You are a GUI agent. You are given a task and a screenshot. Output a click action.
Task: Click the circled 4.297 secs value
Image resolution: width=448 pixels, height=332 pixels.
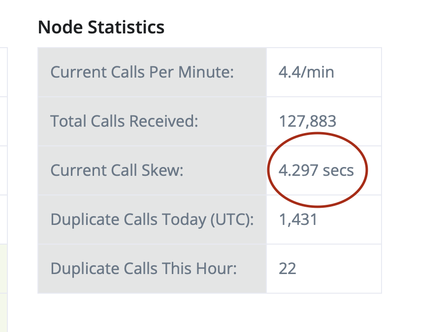point(316,170)
